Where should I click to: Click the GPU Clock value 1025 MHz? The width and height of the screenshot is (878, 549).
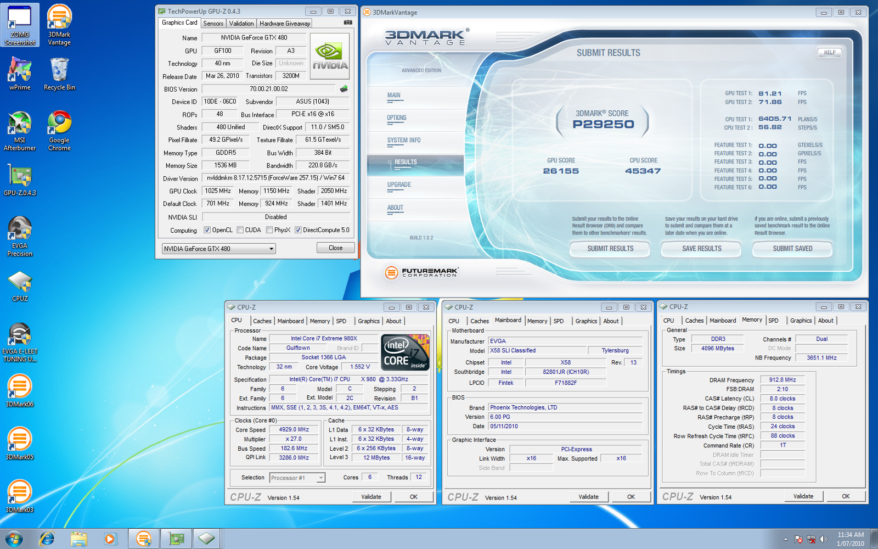(x=218, y=191)
